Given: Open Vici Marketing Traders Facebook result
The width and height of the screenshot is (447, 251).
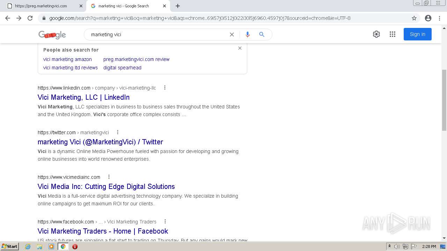Looking at the screenshot, I should pos(103,231).
